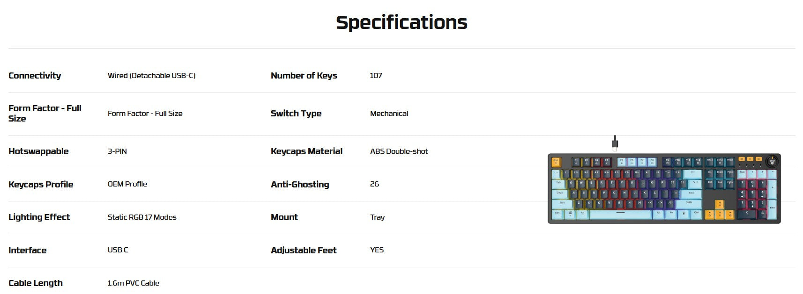Select the Connectivity label
The image size is (803, 294).
(x=35, y=75)
